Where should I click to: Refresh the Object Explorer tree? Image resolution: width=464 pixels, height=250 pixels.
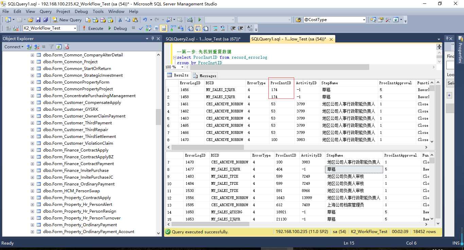(59, 47)
